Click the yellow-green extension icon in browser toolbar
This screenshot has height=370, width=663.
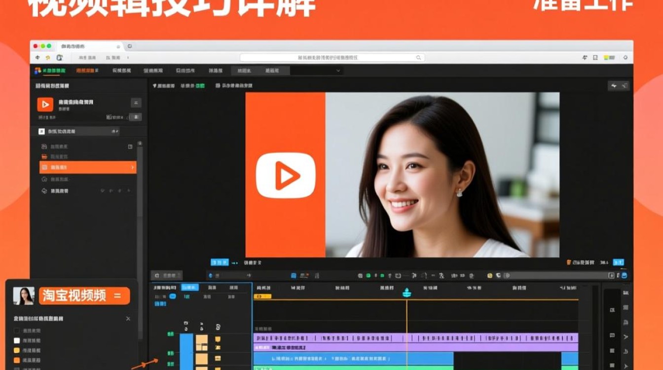[x=606, y=58]
